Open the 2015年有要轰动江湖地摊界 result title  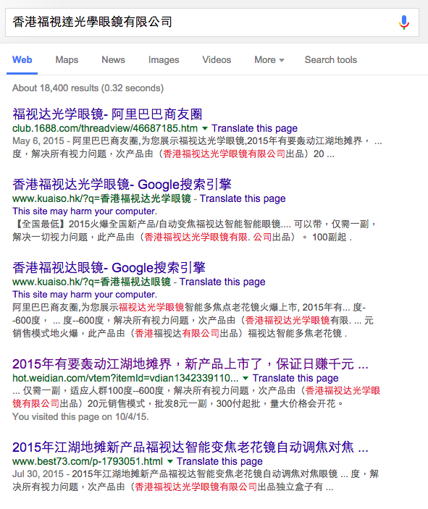point(190,364)
